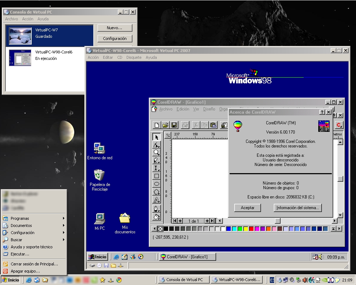This screenshot has height=285, width=356.
Task: Pick the blue swatch in the color palette
Action: point(229,229)
